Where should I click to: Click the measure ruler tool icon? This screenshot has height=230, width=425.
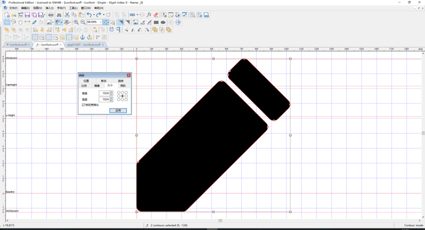click(x=27, y=22)
